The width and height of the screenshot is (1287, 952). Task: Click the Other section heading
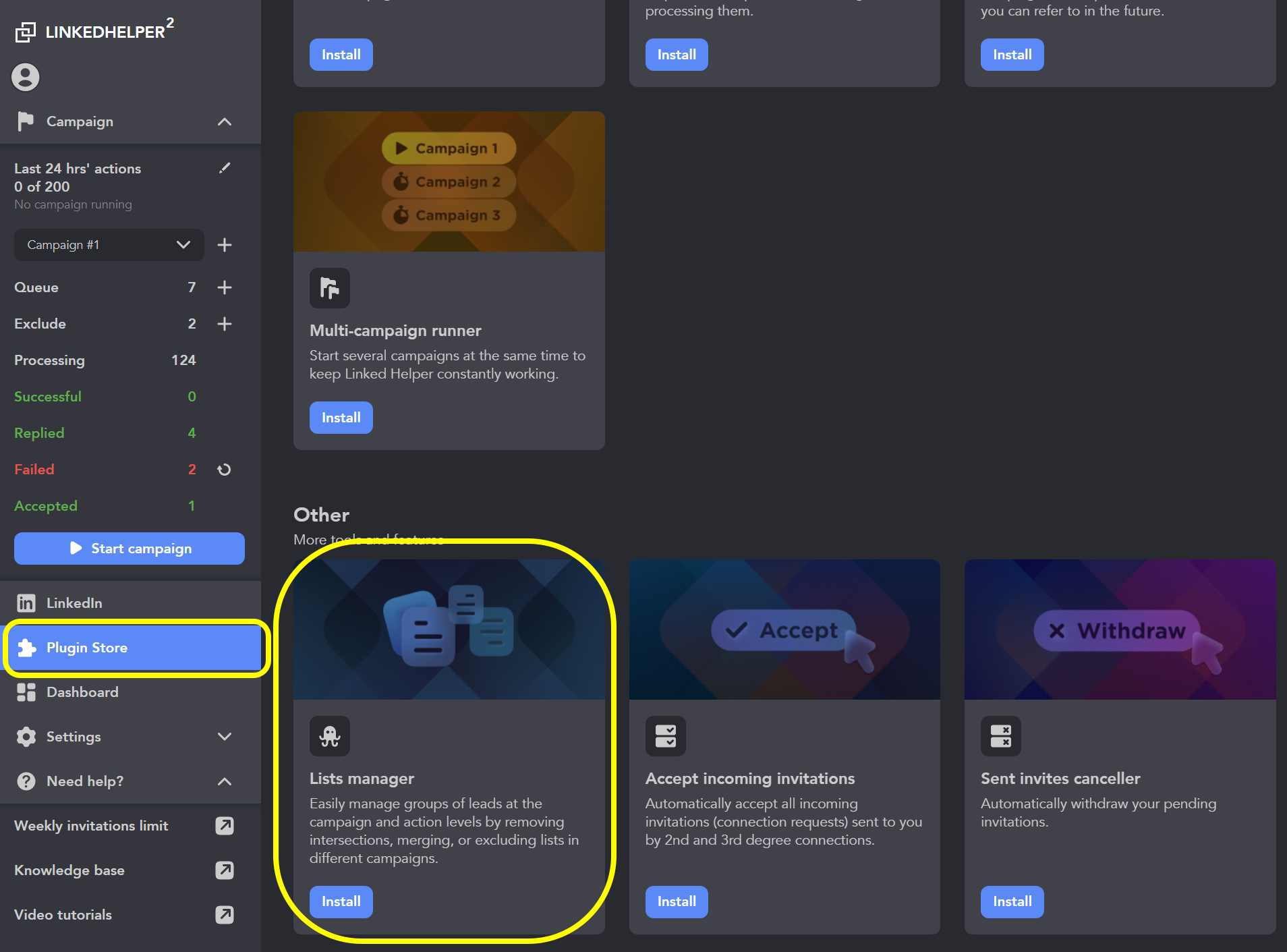tap(321, 515)
